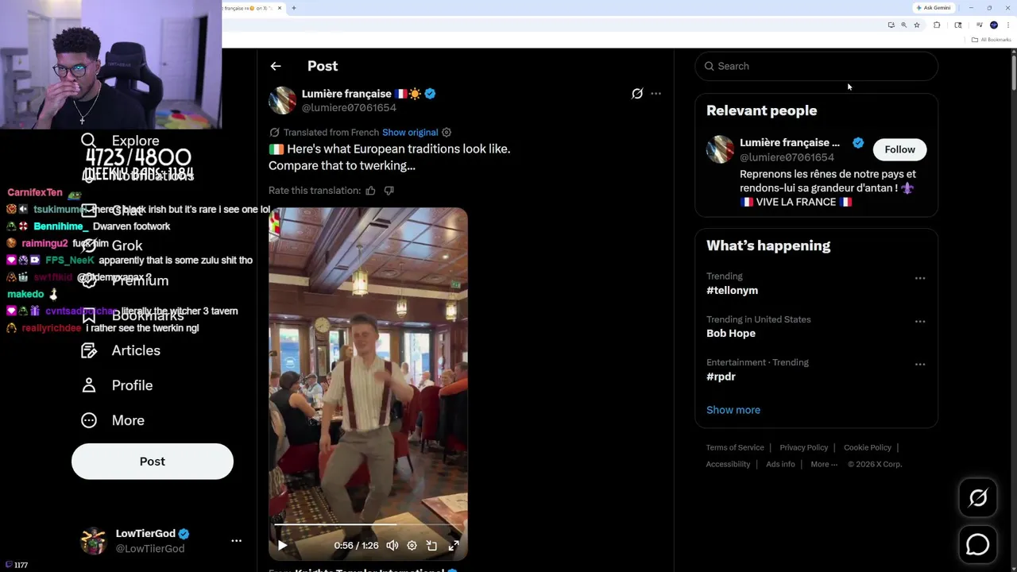Click Ask Gemini in Chrome
This screenshot has height=572, width=1017.
pyautogui.click(x=934, y=8)
